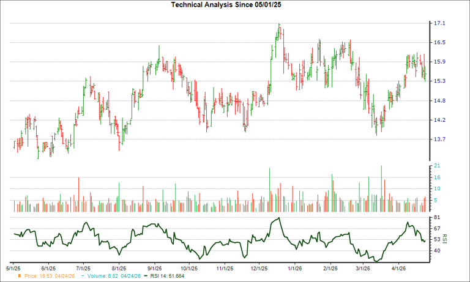
Task: Click the 'RSI 14: 51.664' legend text
Action: click(x=167, y=276)
